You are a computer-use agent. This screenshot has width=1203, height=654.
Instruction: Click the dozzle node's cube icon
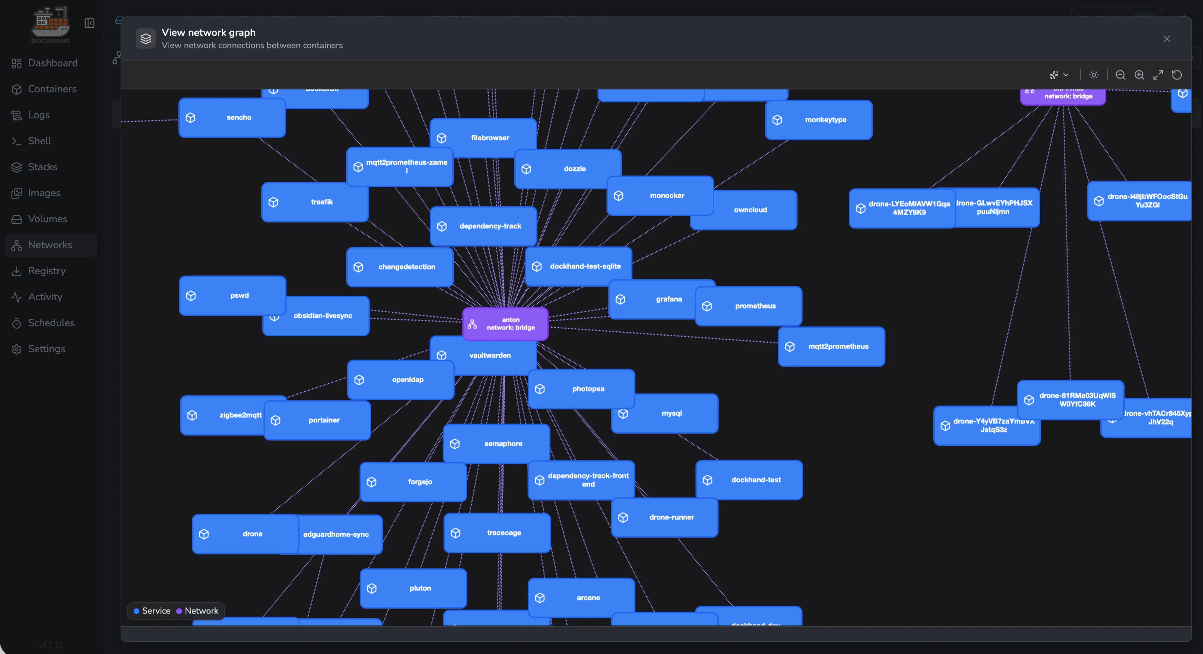click(x=526, y=169)
